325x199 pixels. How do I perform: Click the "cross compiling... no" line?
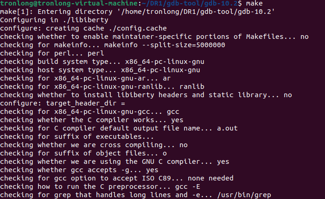94,144
